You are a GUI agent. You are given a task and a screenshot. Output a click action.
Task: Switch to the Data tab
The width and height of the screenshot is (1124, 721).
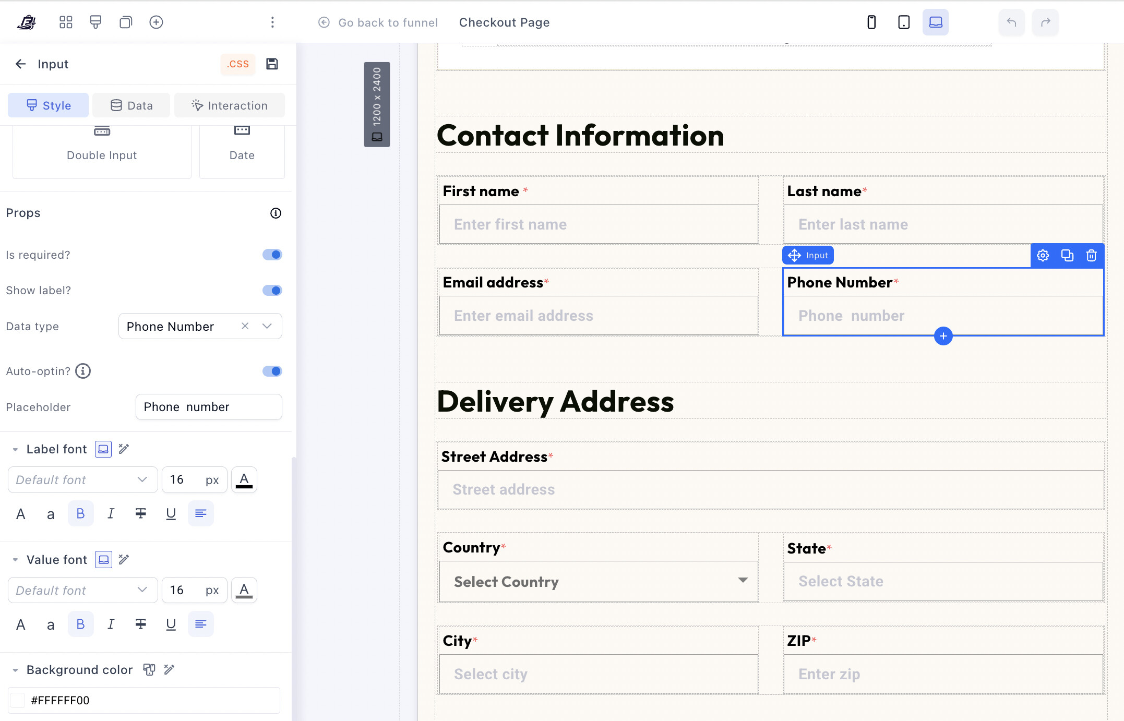(x=131, y=105)
